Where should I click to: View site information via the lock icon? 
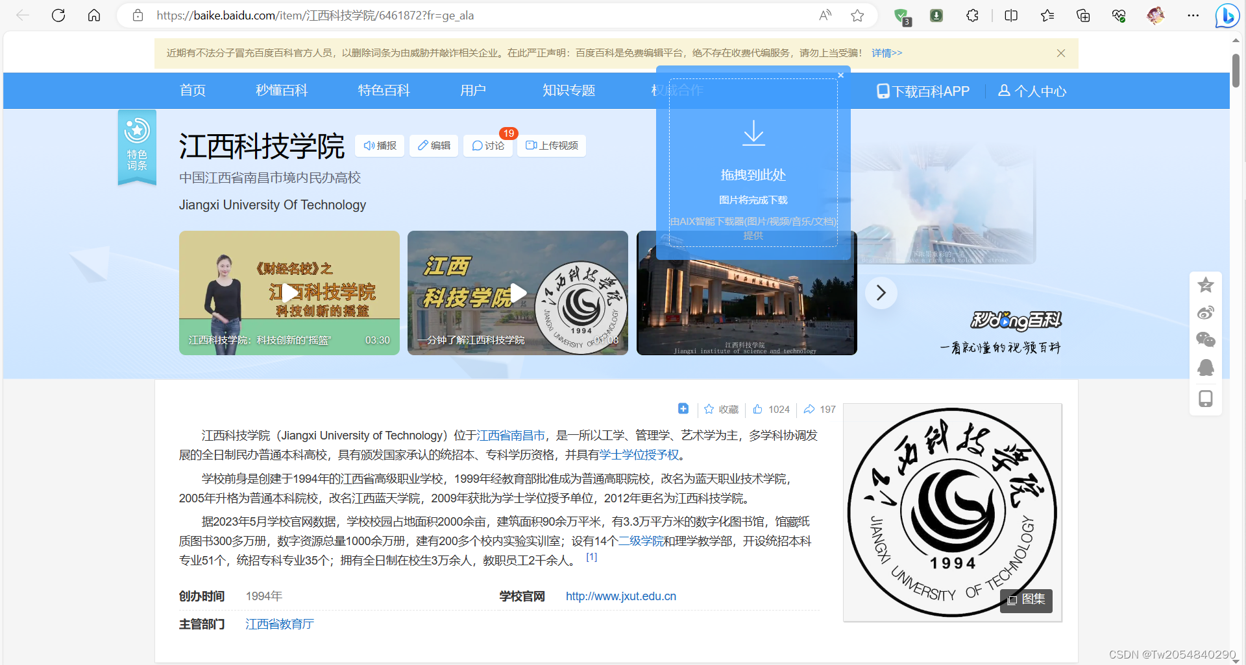click(x=138, y=16)
